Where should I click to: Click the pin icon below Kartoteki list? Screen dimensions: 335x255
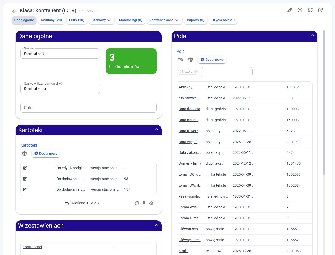click(144, 203)
